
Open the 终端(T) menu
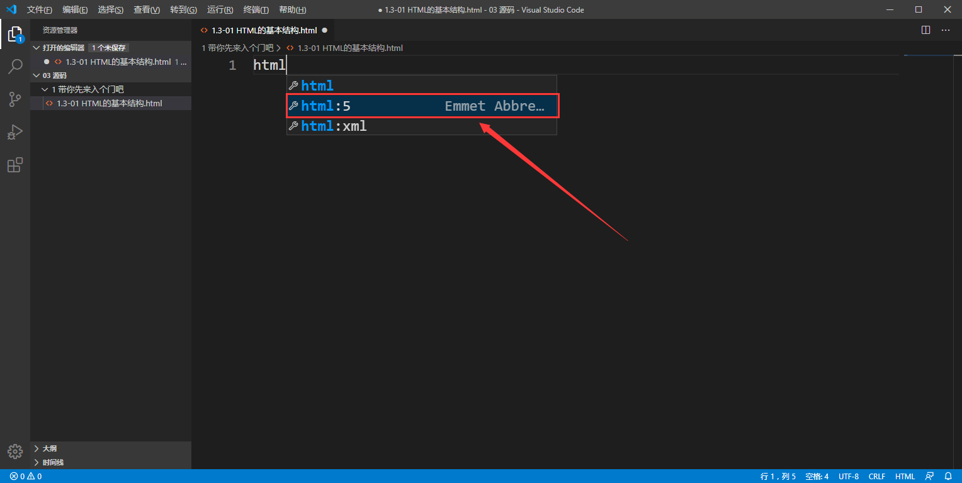(x=256, y=10)
